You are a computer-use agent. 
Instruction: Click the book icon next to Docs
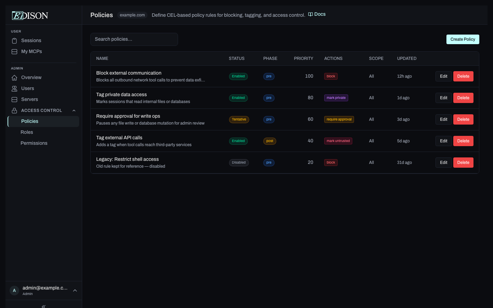point(310,14)
